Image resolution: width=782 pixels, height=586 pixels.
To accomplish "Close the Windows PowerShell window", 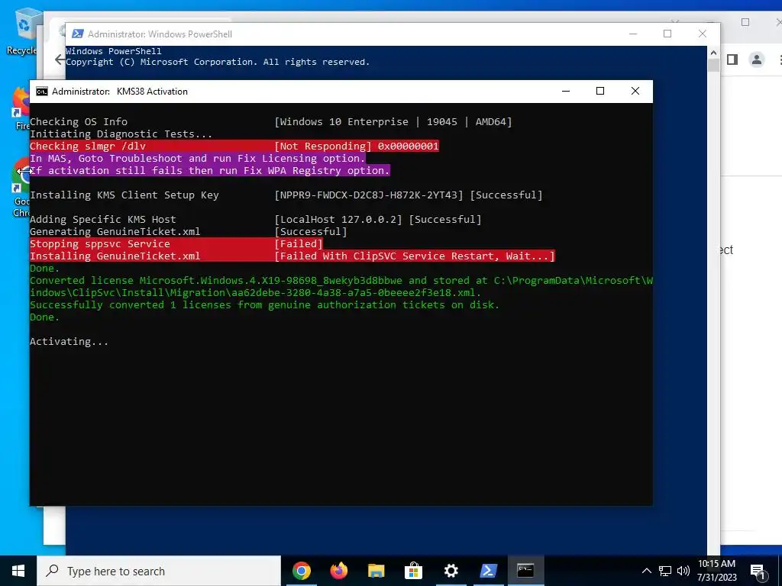I will [x=703, y=34].
